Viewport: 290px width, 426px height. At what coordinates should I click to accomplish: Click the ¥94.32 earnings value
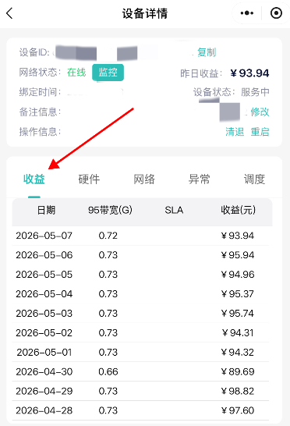(x=238, y=353)
